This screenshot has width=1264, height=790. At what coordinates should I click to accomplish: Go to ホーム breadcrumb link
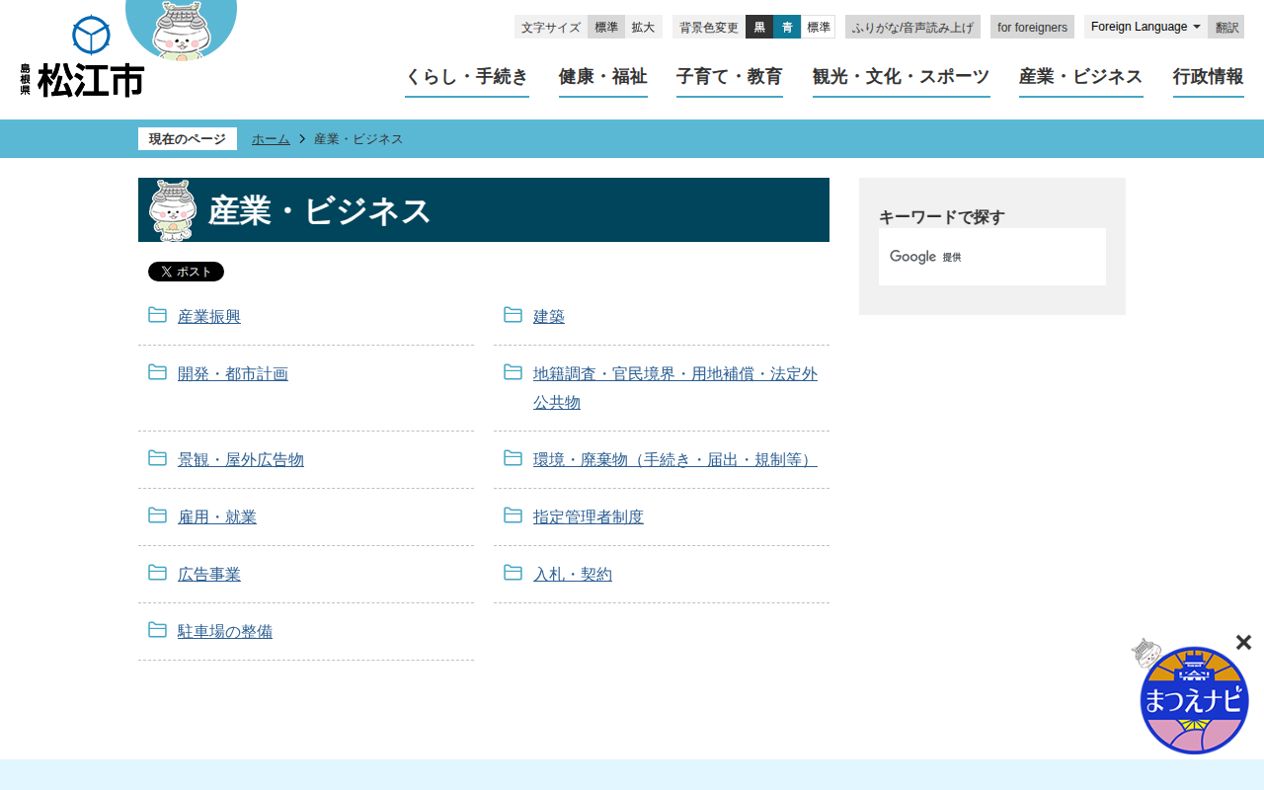pos(271,139)
